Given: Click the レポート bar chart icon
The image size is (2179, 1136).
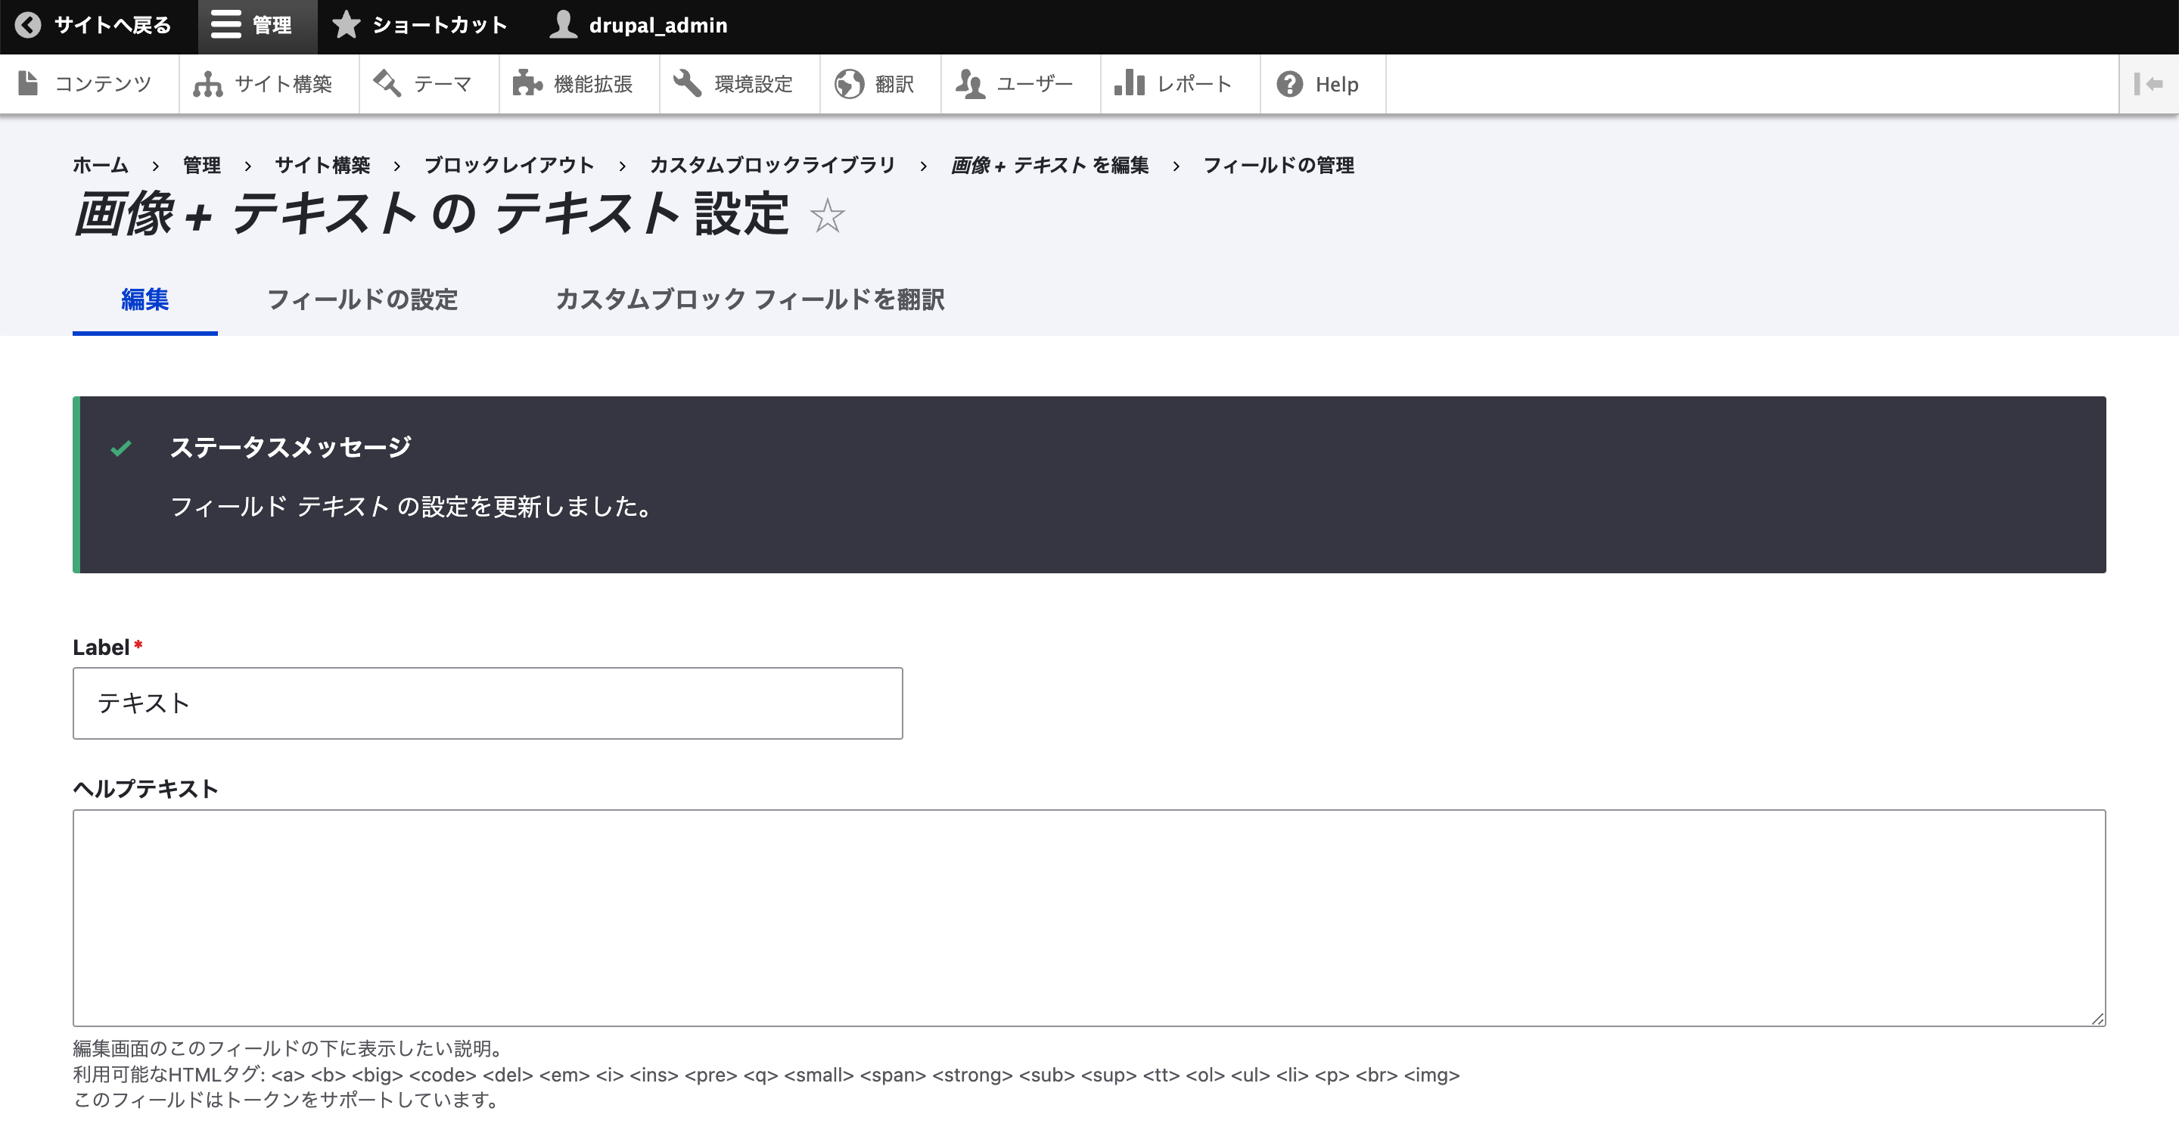Looking at the screenshot, I should click(1130, 84).
